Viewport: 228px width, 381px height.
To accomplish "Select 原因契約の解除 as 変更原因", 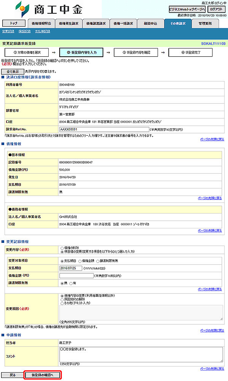I will [62, 300].
